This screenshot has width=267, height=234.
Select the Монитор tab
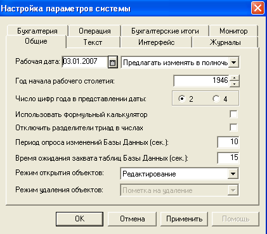coord(233,31)
